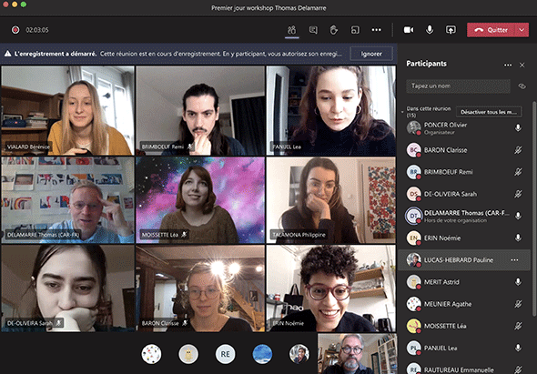Click the red recording indicator icon

[15, 30]
